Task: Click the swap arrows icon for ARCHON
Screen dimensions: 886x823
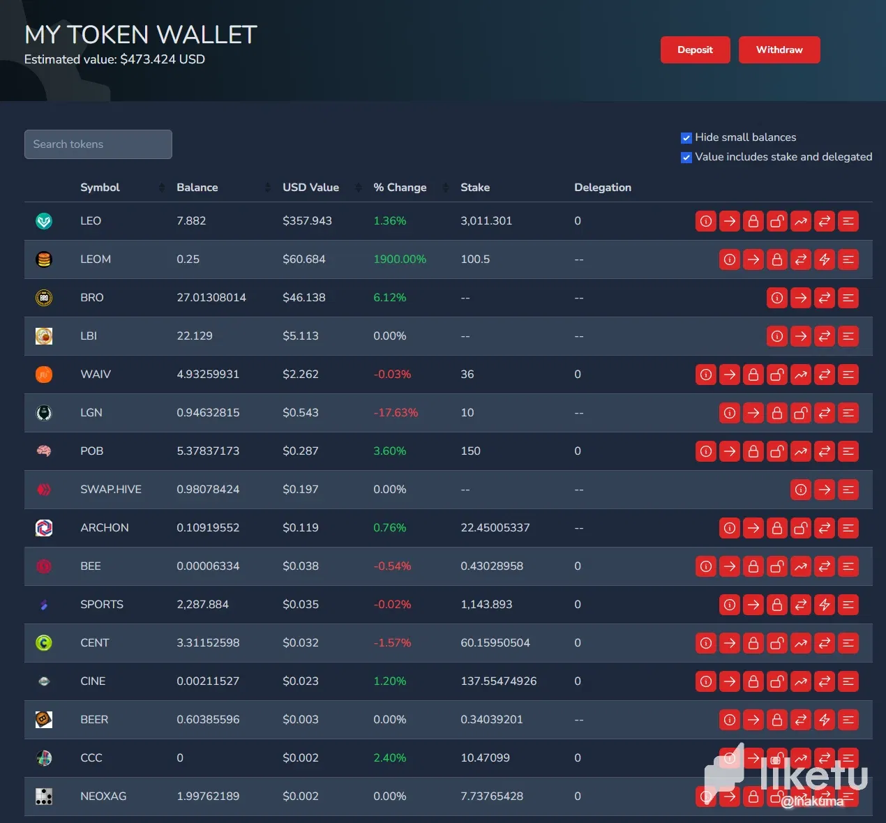Action: (x=825, y=528)
